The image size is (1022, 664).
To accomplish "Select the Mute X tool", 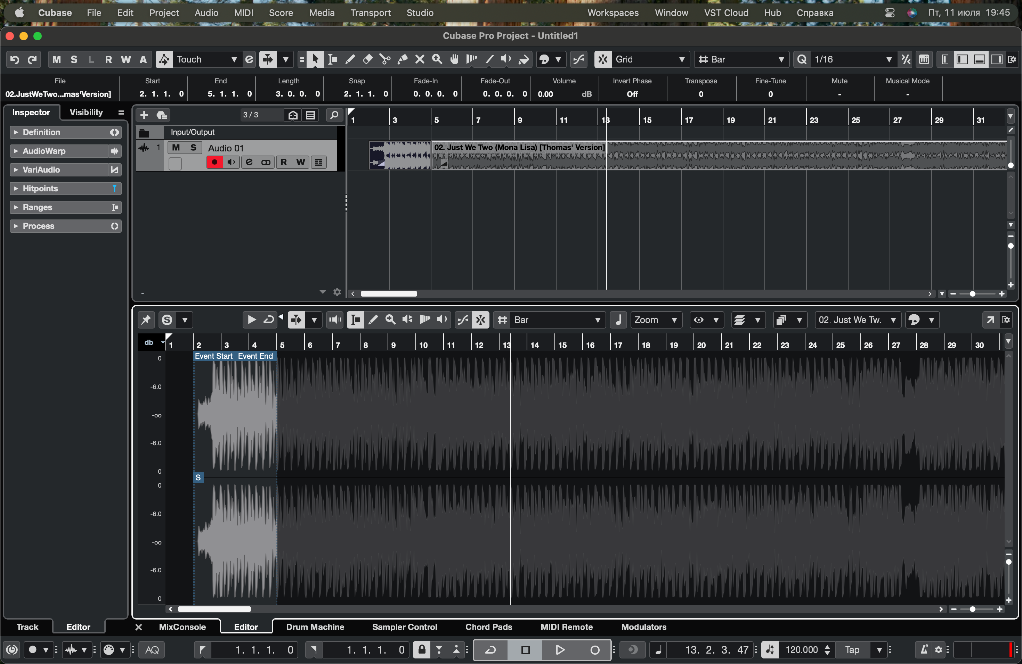I will point(420,59).
